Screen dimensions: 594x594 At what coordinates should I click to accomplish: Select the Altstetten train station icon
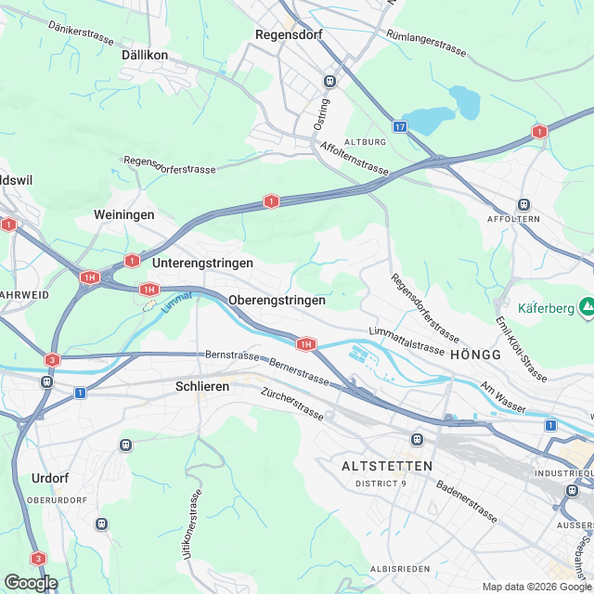[417, 439]
